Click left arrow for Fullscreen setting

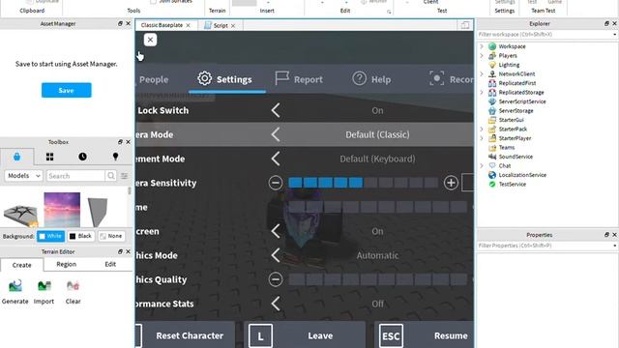[x=276, y=231]
